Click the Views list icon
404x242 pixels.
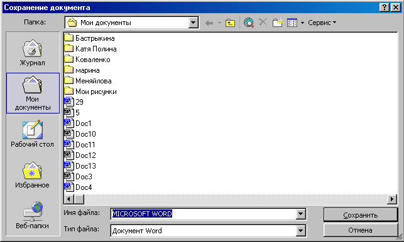[292, 23]
